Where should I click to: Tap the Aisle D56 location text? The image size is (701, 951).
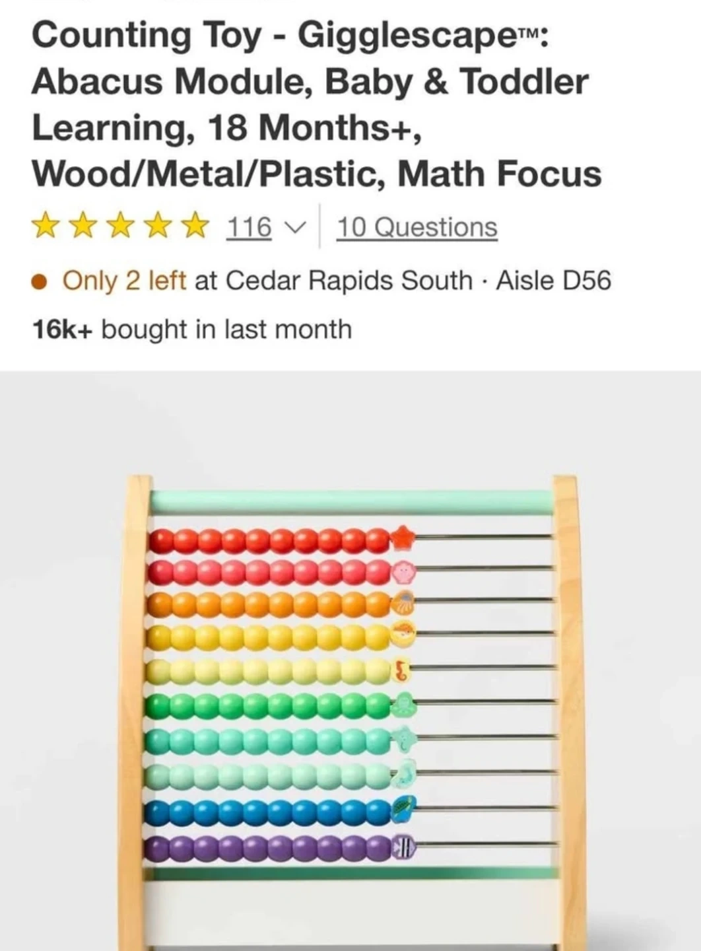click(553, 281)
